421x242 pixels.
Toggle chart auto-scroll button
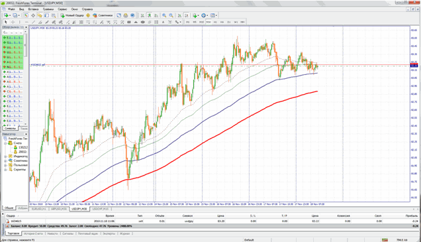tap(179, 15)
